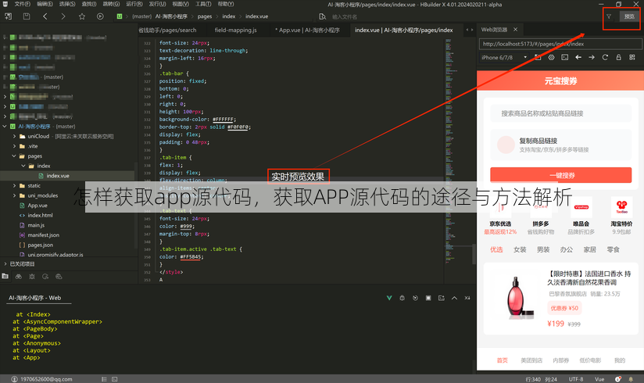
Task: Click the #FFFFFF color value in code
Action: click(223, 119)
